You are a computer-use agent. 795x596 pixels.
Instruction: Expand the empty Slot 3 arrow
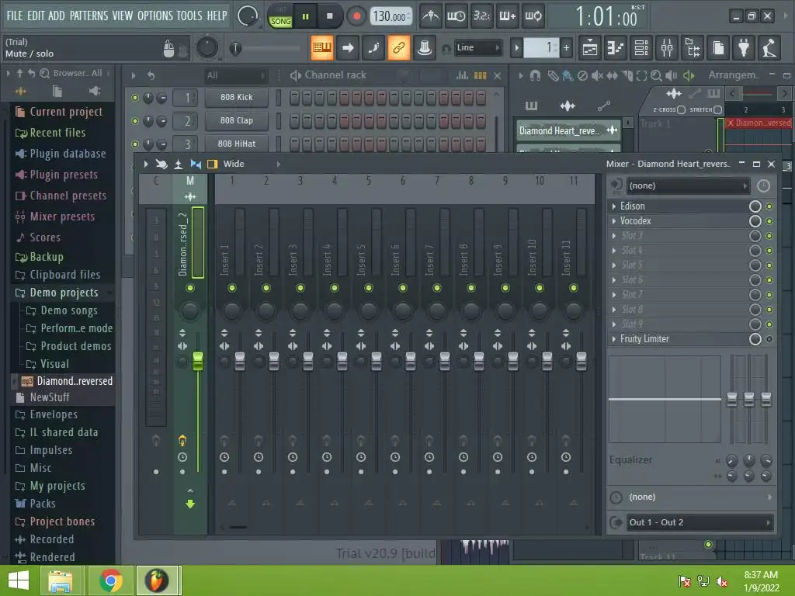point(614,236)
